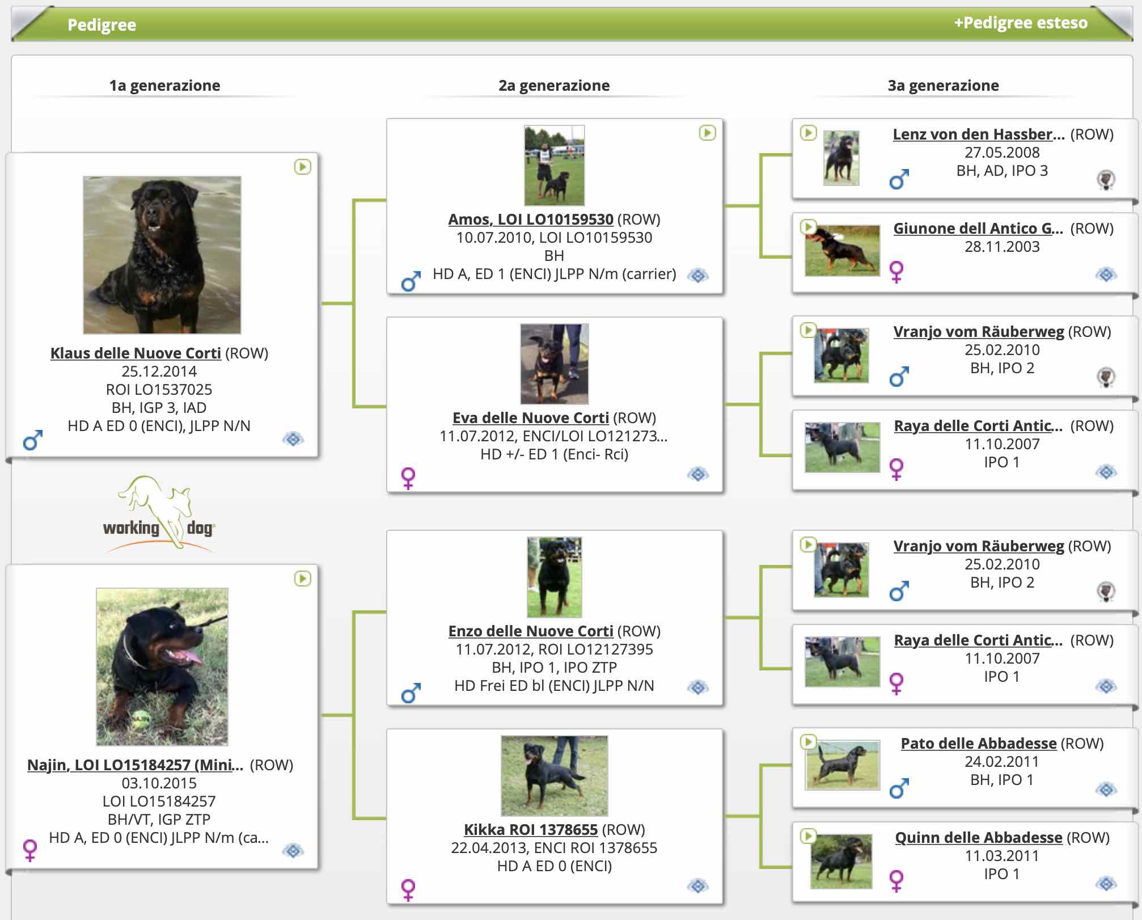Click the female symbol on Quinn delle Abbadesse card
This screenshot has height=920, width=1142.
(x=896, y=881)
